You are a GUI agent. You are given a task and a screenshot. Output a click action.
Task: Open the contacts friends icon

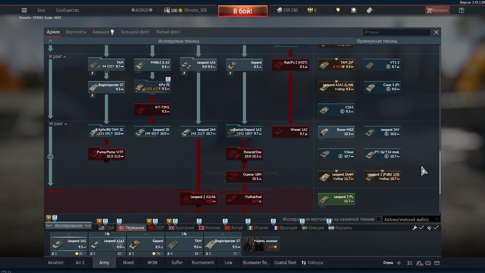[x=419, y=263]
